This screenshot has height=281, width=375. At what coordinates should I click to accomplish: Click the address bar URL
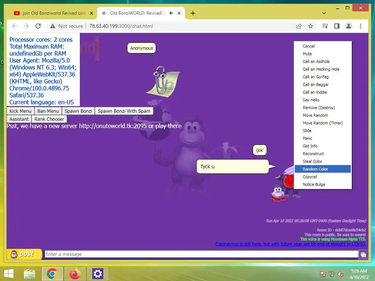121,26
